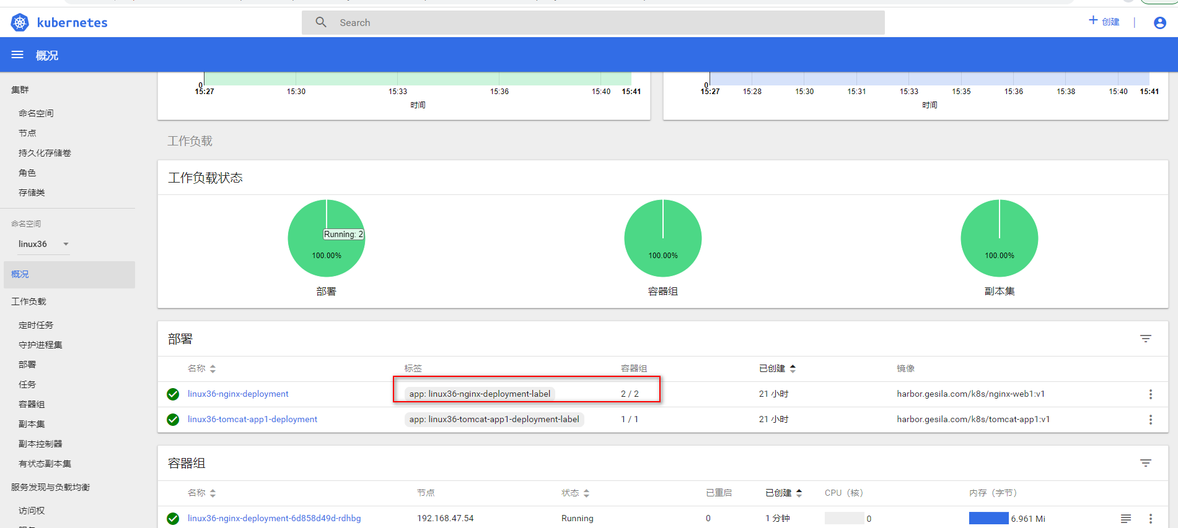Image resolution: width=1178 pixels, height=528 pixels.
Task: Open the linux36 namespace dropdown
Action: tap(43, 244)
